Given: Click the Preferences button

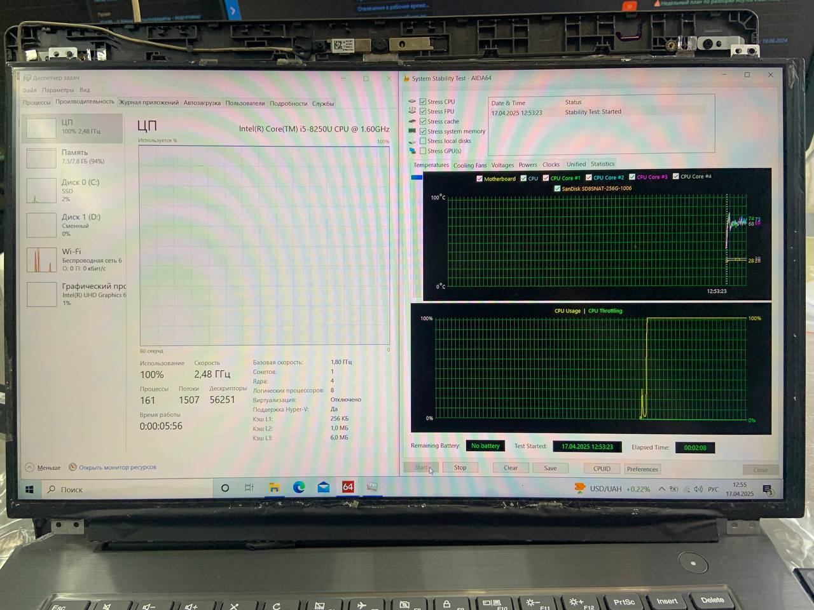Looking at the screenshot, I should click(x=642, y=469).
